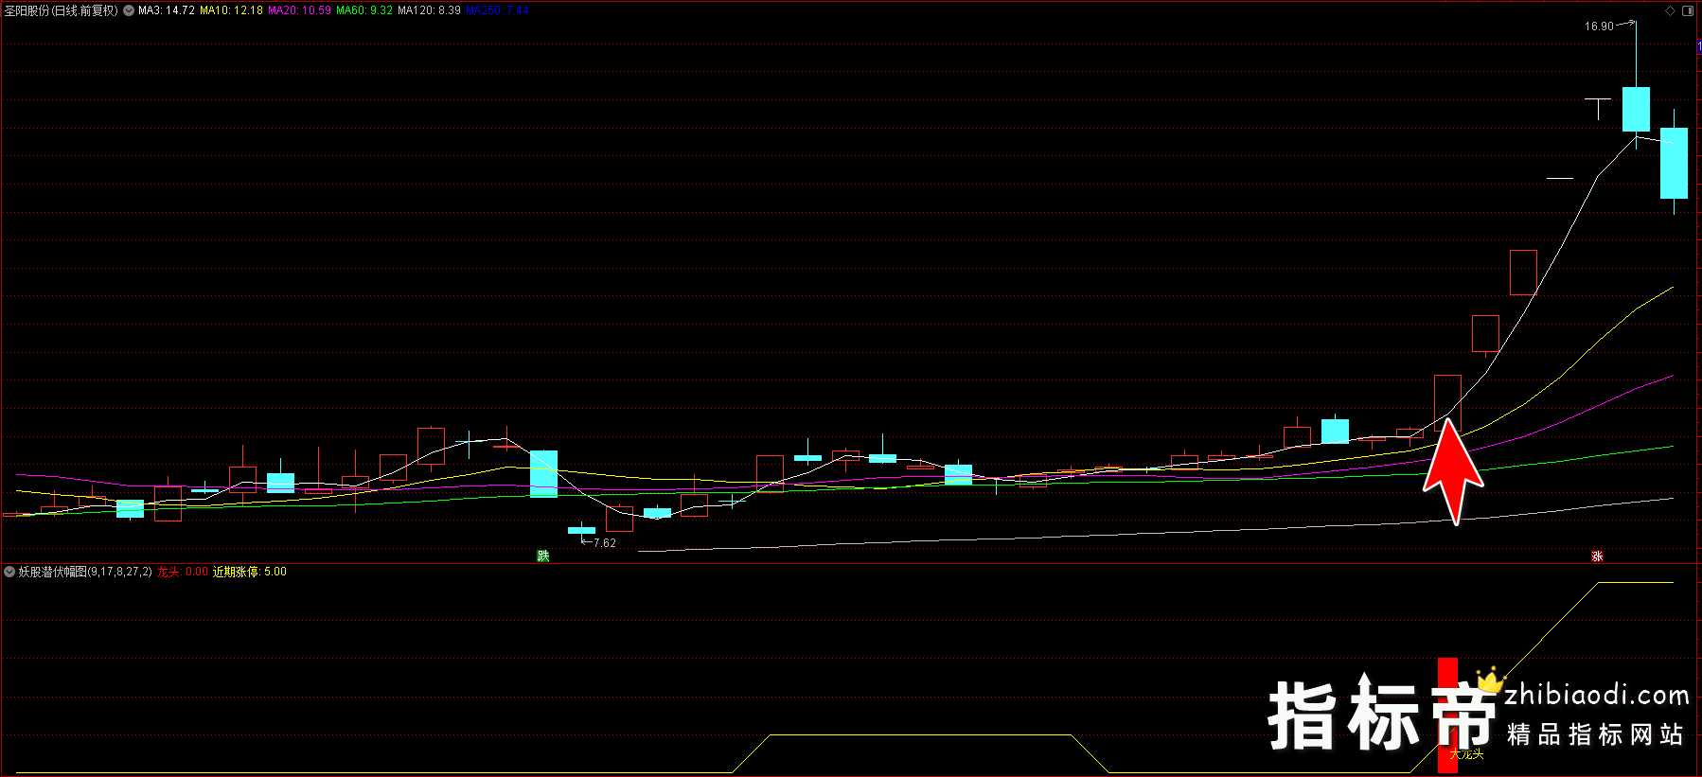Select the MA250: 7.44 label

[497, 10]
